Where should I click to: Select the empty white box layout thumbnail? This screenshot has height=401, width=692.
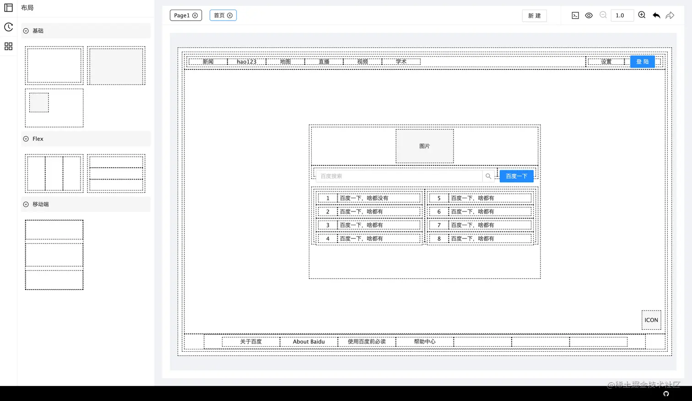54,65
